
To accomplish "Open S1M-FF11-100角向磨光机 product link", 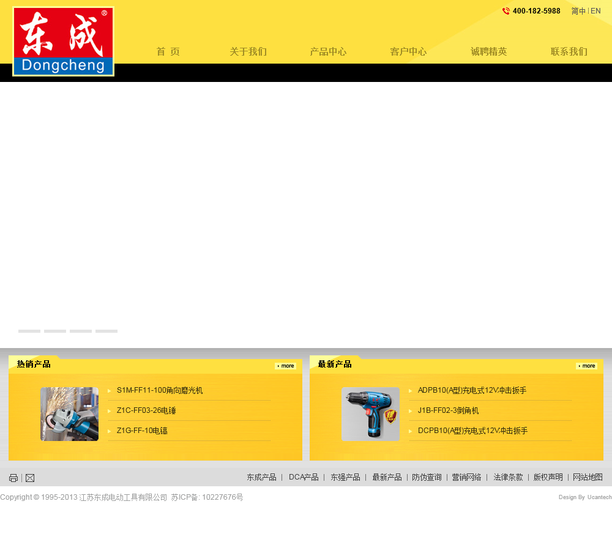I will coord(160,390).
